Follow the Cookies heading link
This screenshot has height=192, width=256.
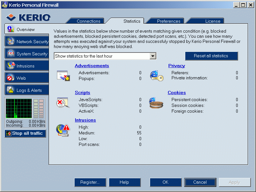click(x=177, y=92)
